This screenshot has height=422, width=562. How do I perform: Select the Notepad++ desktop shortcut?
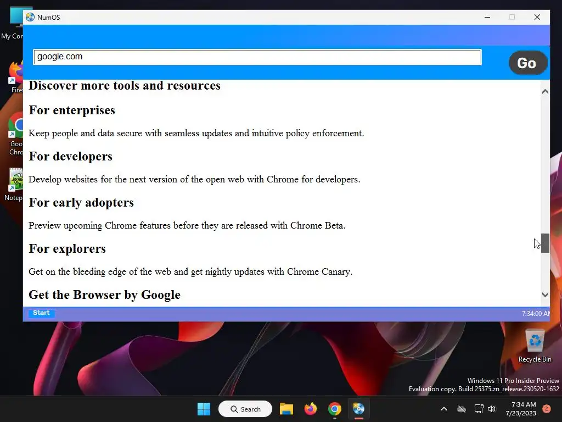point(14,185)
